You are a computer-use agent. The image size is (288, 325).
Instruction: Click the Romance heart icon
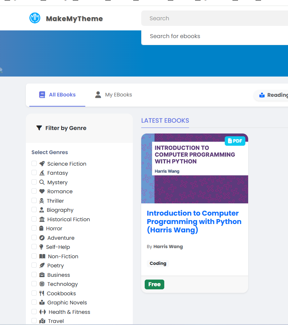42,191
